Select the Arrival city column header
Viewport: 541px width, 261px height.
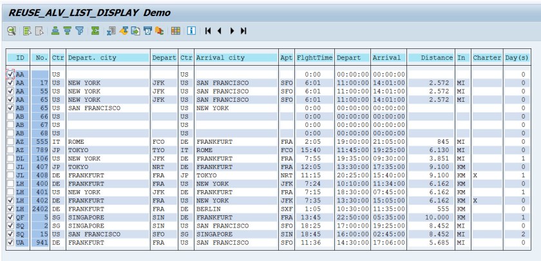coord(236,57)
